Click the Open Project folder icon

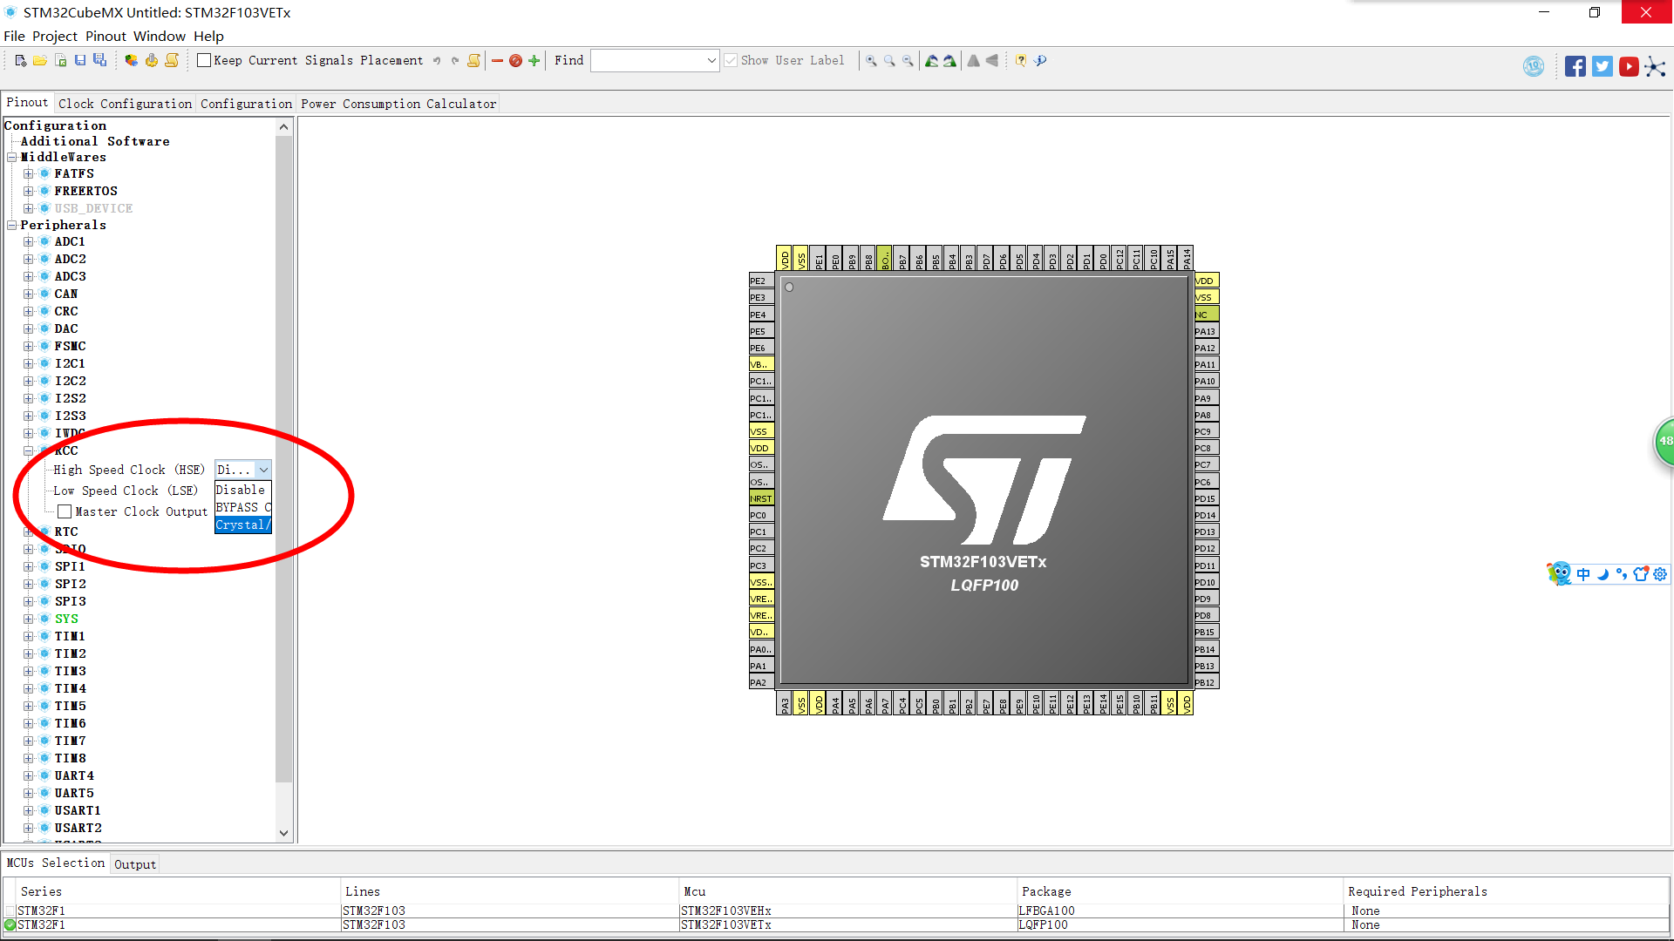click(40, 61)
